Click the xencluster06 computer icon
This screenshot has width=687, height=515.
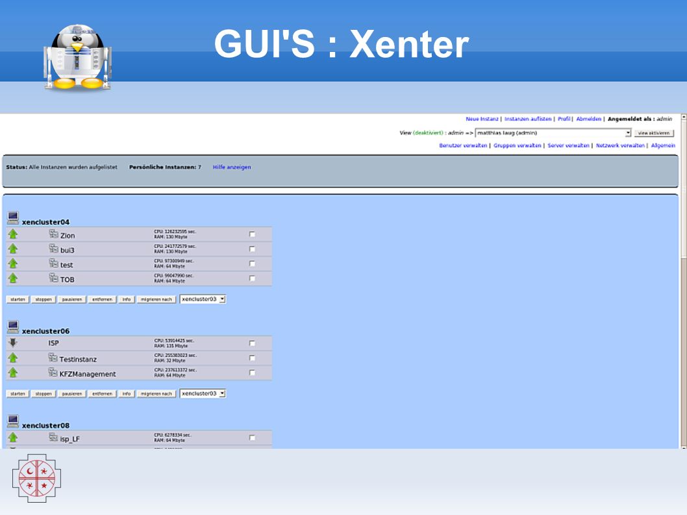(13, 327)
